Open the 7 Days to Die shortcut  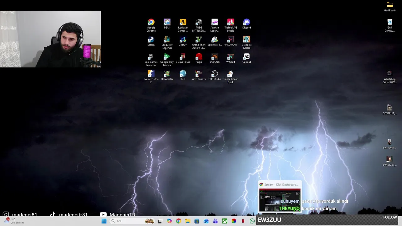click(x=183, y=59)
